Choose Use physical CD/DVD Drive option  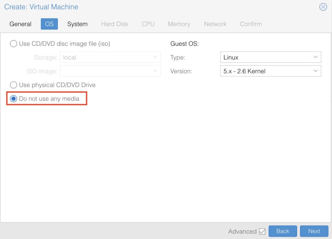[x=14, y=85]
